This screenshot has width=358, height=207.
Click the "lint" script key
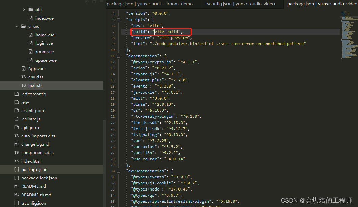pos(138,44)
